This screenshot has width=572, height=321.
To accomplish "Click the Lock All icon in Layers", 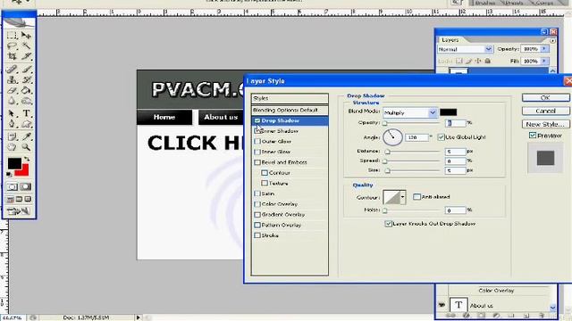I will point(487,61).
